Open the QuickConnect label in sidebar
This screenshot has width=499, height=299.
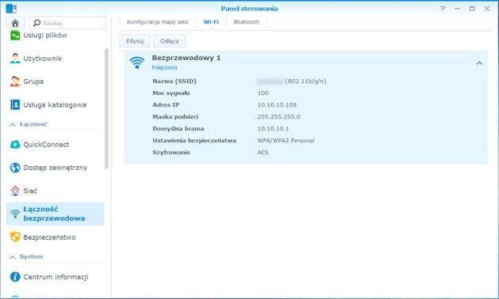pos(46,145)
